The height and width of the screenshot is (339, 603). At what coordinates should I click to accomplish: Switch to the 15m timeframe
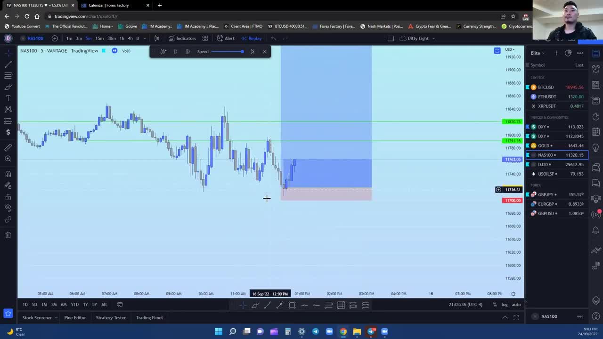tap(99, 38)
